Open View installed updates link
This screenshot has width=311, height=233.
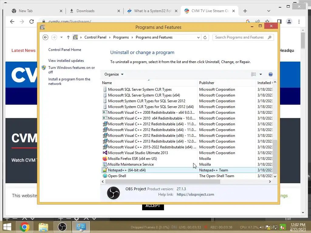66,61
